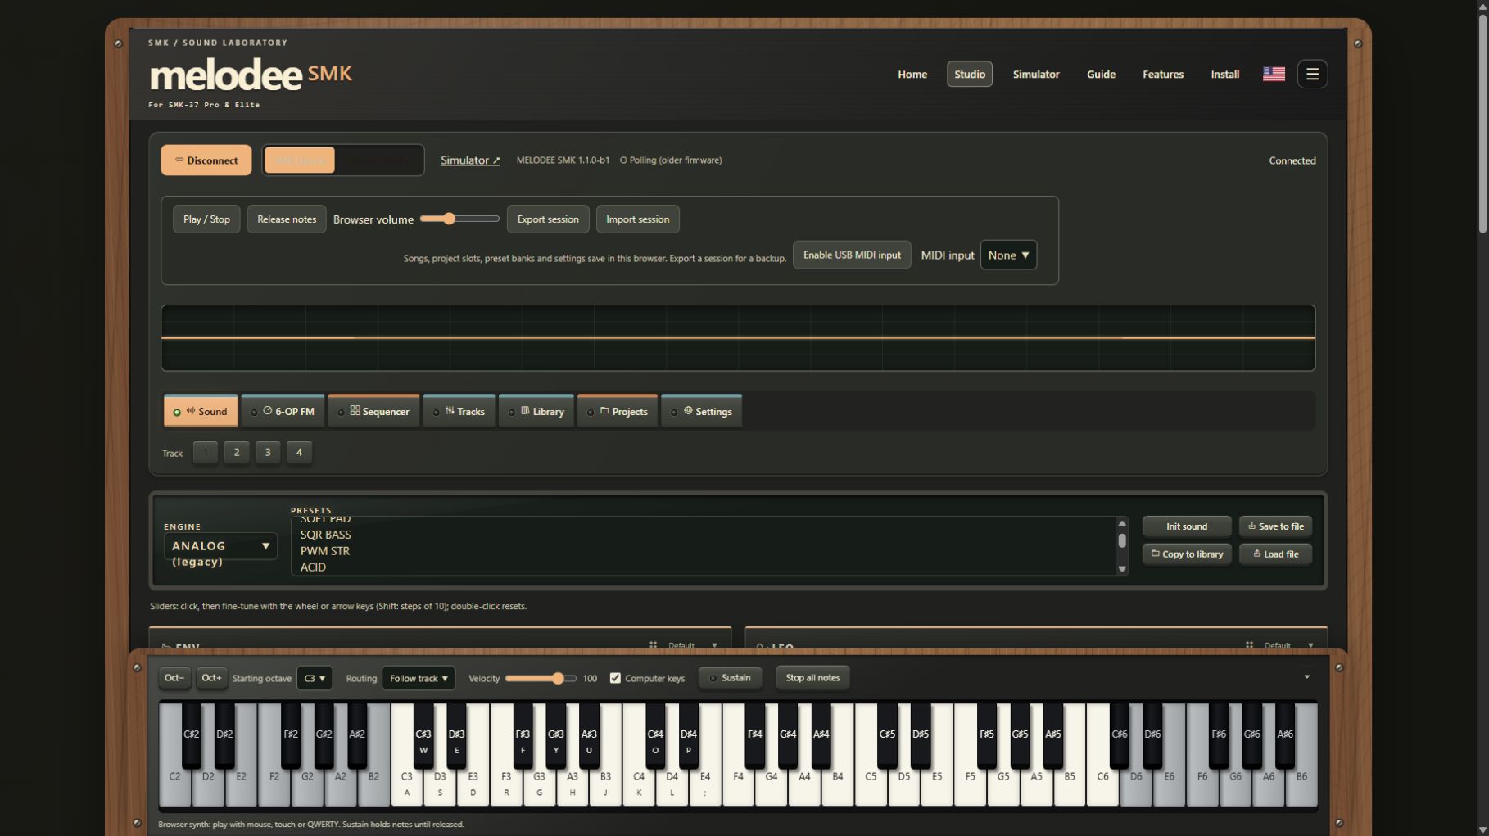Open the Engine ANALOG dropdown
The width and height of the screenshot is (1489, 836).
tap(220, 546)
